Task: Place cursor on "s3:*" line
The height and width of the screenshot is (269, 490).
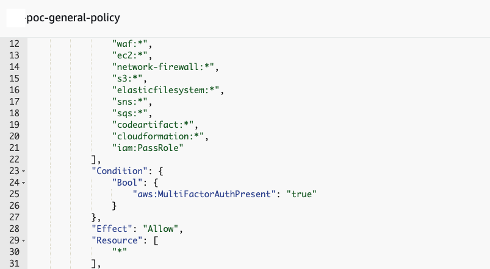Action: click(129, 78)
